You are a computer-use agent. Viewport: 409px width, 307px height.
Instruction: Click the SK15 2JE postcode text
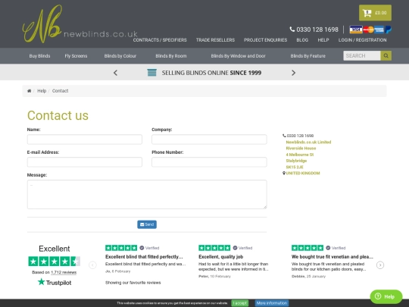[295, 167]
